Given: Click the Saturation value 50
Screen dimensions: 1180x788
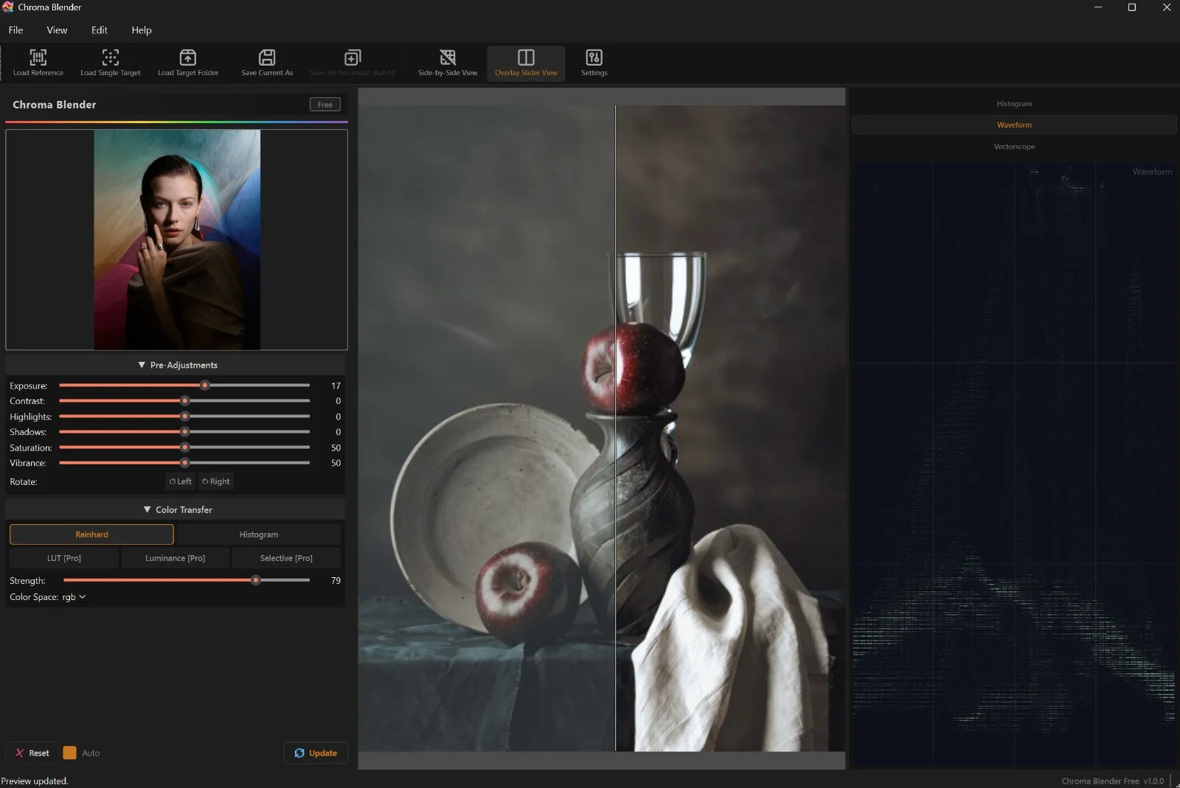Looking at the screenshot, I should [336, 447].
